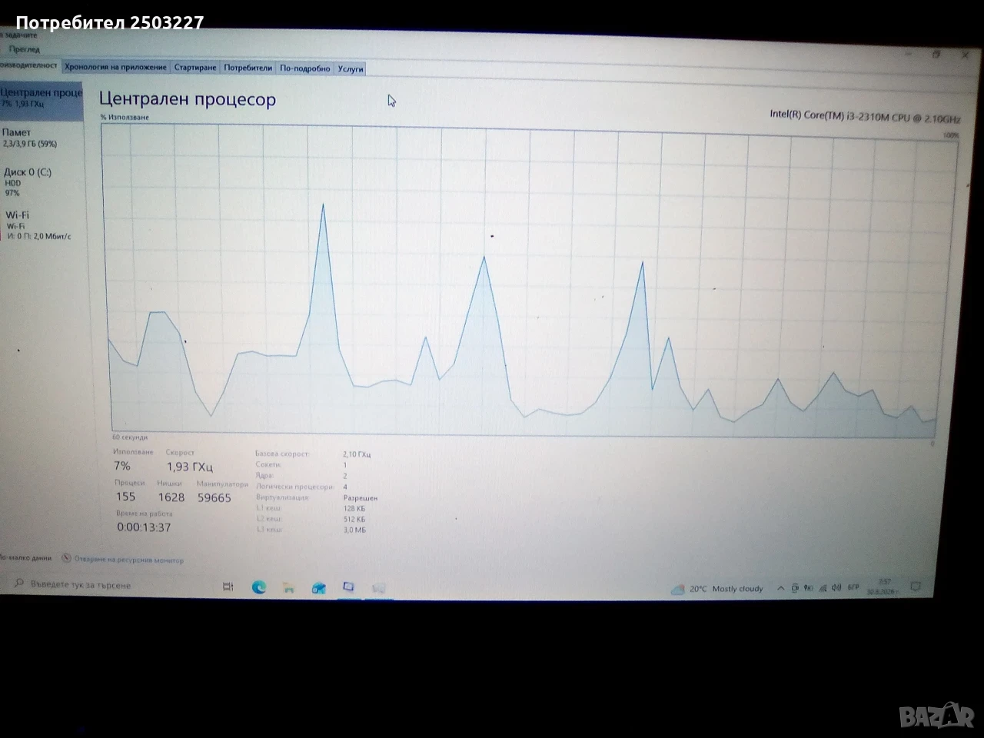Click the search magnifier icon in taskbar
Image resolution: width=984 pixels, height=738 pixels.
point(19,584)
